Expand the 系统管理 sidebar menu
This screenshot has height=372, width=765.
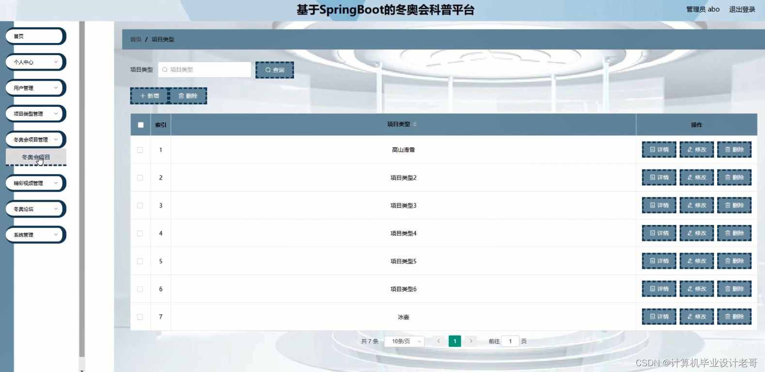(36, 235)
